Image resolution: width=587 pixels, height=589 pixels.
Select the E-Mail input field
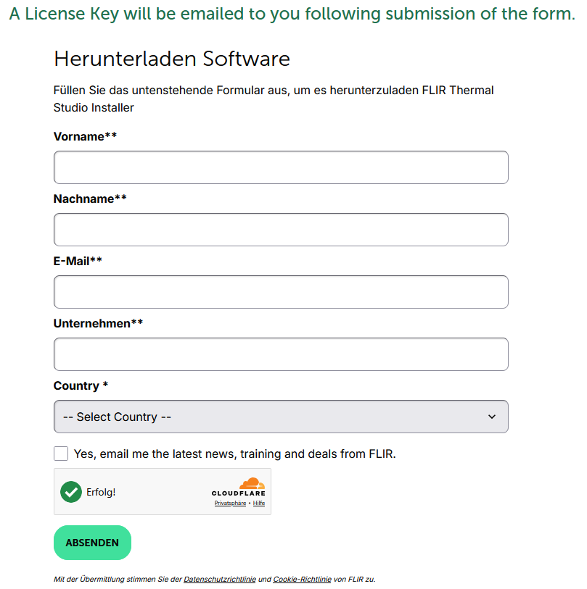(281, 292)
